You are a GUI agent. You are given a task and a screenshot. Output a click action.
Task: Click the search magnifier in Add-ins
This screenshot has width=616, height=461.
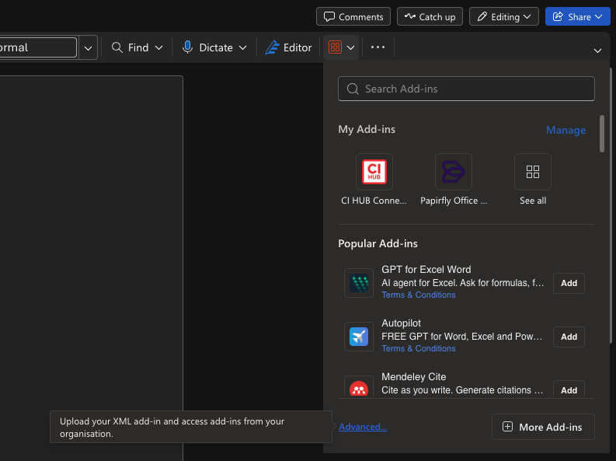tap(353, 89)
